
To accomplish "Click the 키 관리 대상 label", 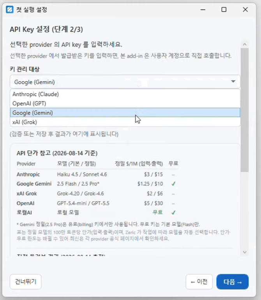I will pyautogui.click(x=25, y=69).
